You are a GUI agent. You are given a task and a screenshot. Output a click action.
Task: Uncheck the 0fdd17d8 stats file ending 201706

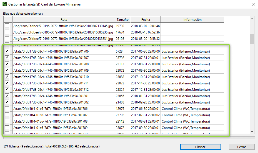[x=7, y=51]
